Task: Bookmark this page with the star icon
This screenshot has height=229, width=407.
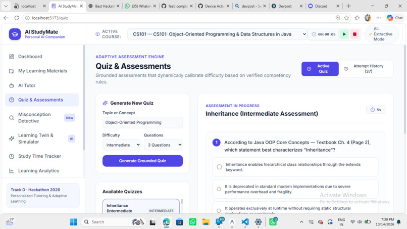Action: click(346, 18)
